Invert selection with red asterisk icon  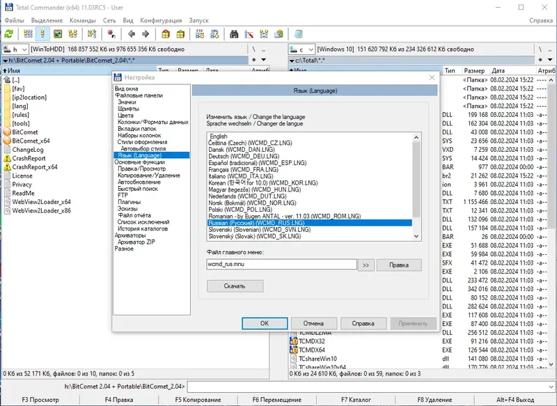[x=111, y=34]
